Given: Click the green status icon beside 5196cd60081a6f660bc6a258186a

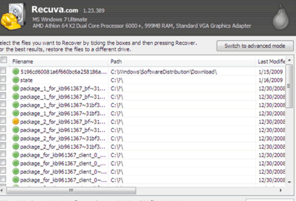Looking at the screenshot, I should [x=15, y=71].
